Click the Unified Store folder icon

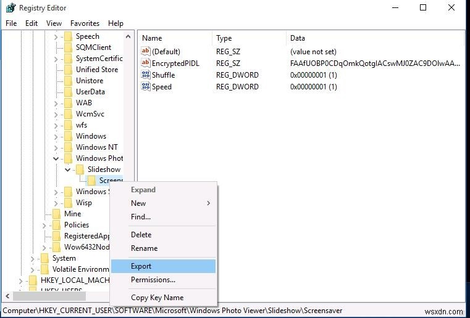coord(69,70)
